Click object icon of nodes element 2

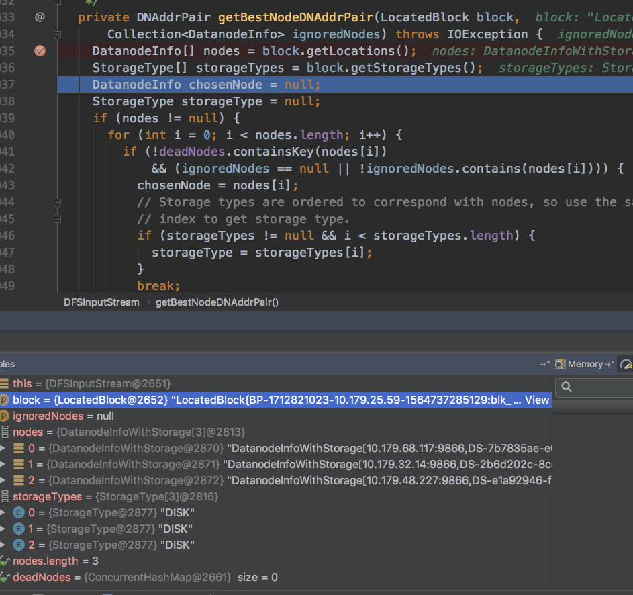(19, 480)
